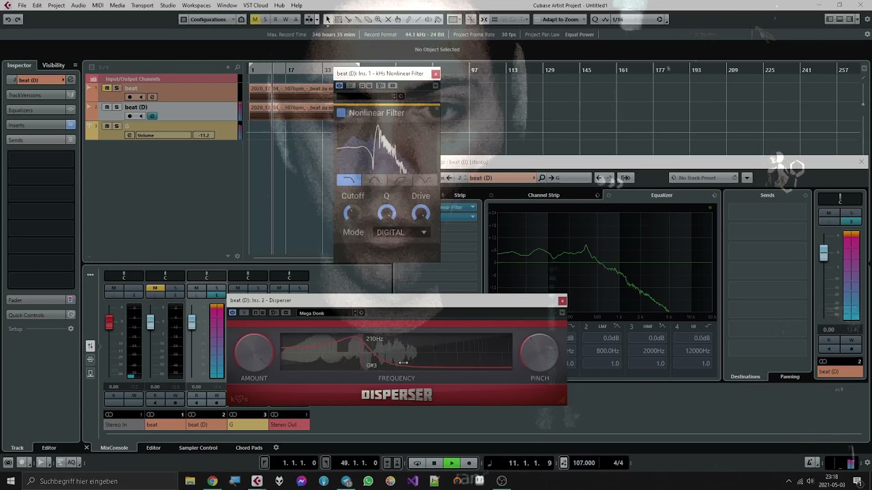The image size is (872, 490).
Task: Expand the TrackVersions inspector section
Action: (x=41, y=95)
